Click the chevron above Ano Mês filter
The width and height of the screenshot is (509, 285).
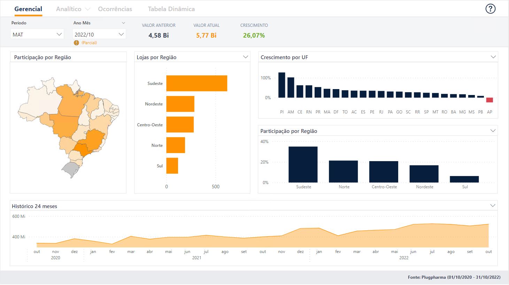point(123,23)
